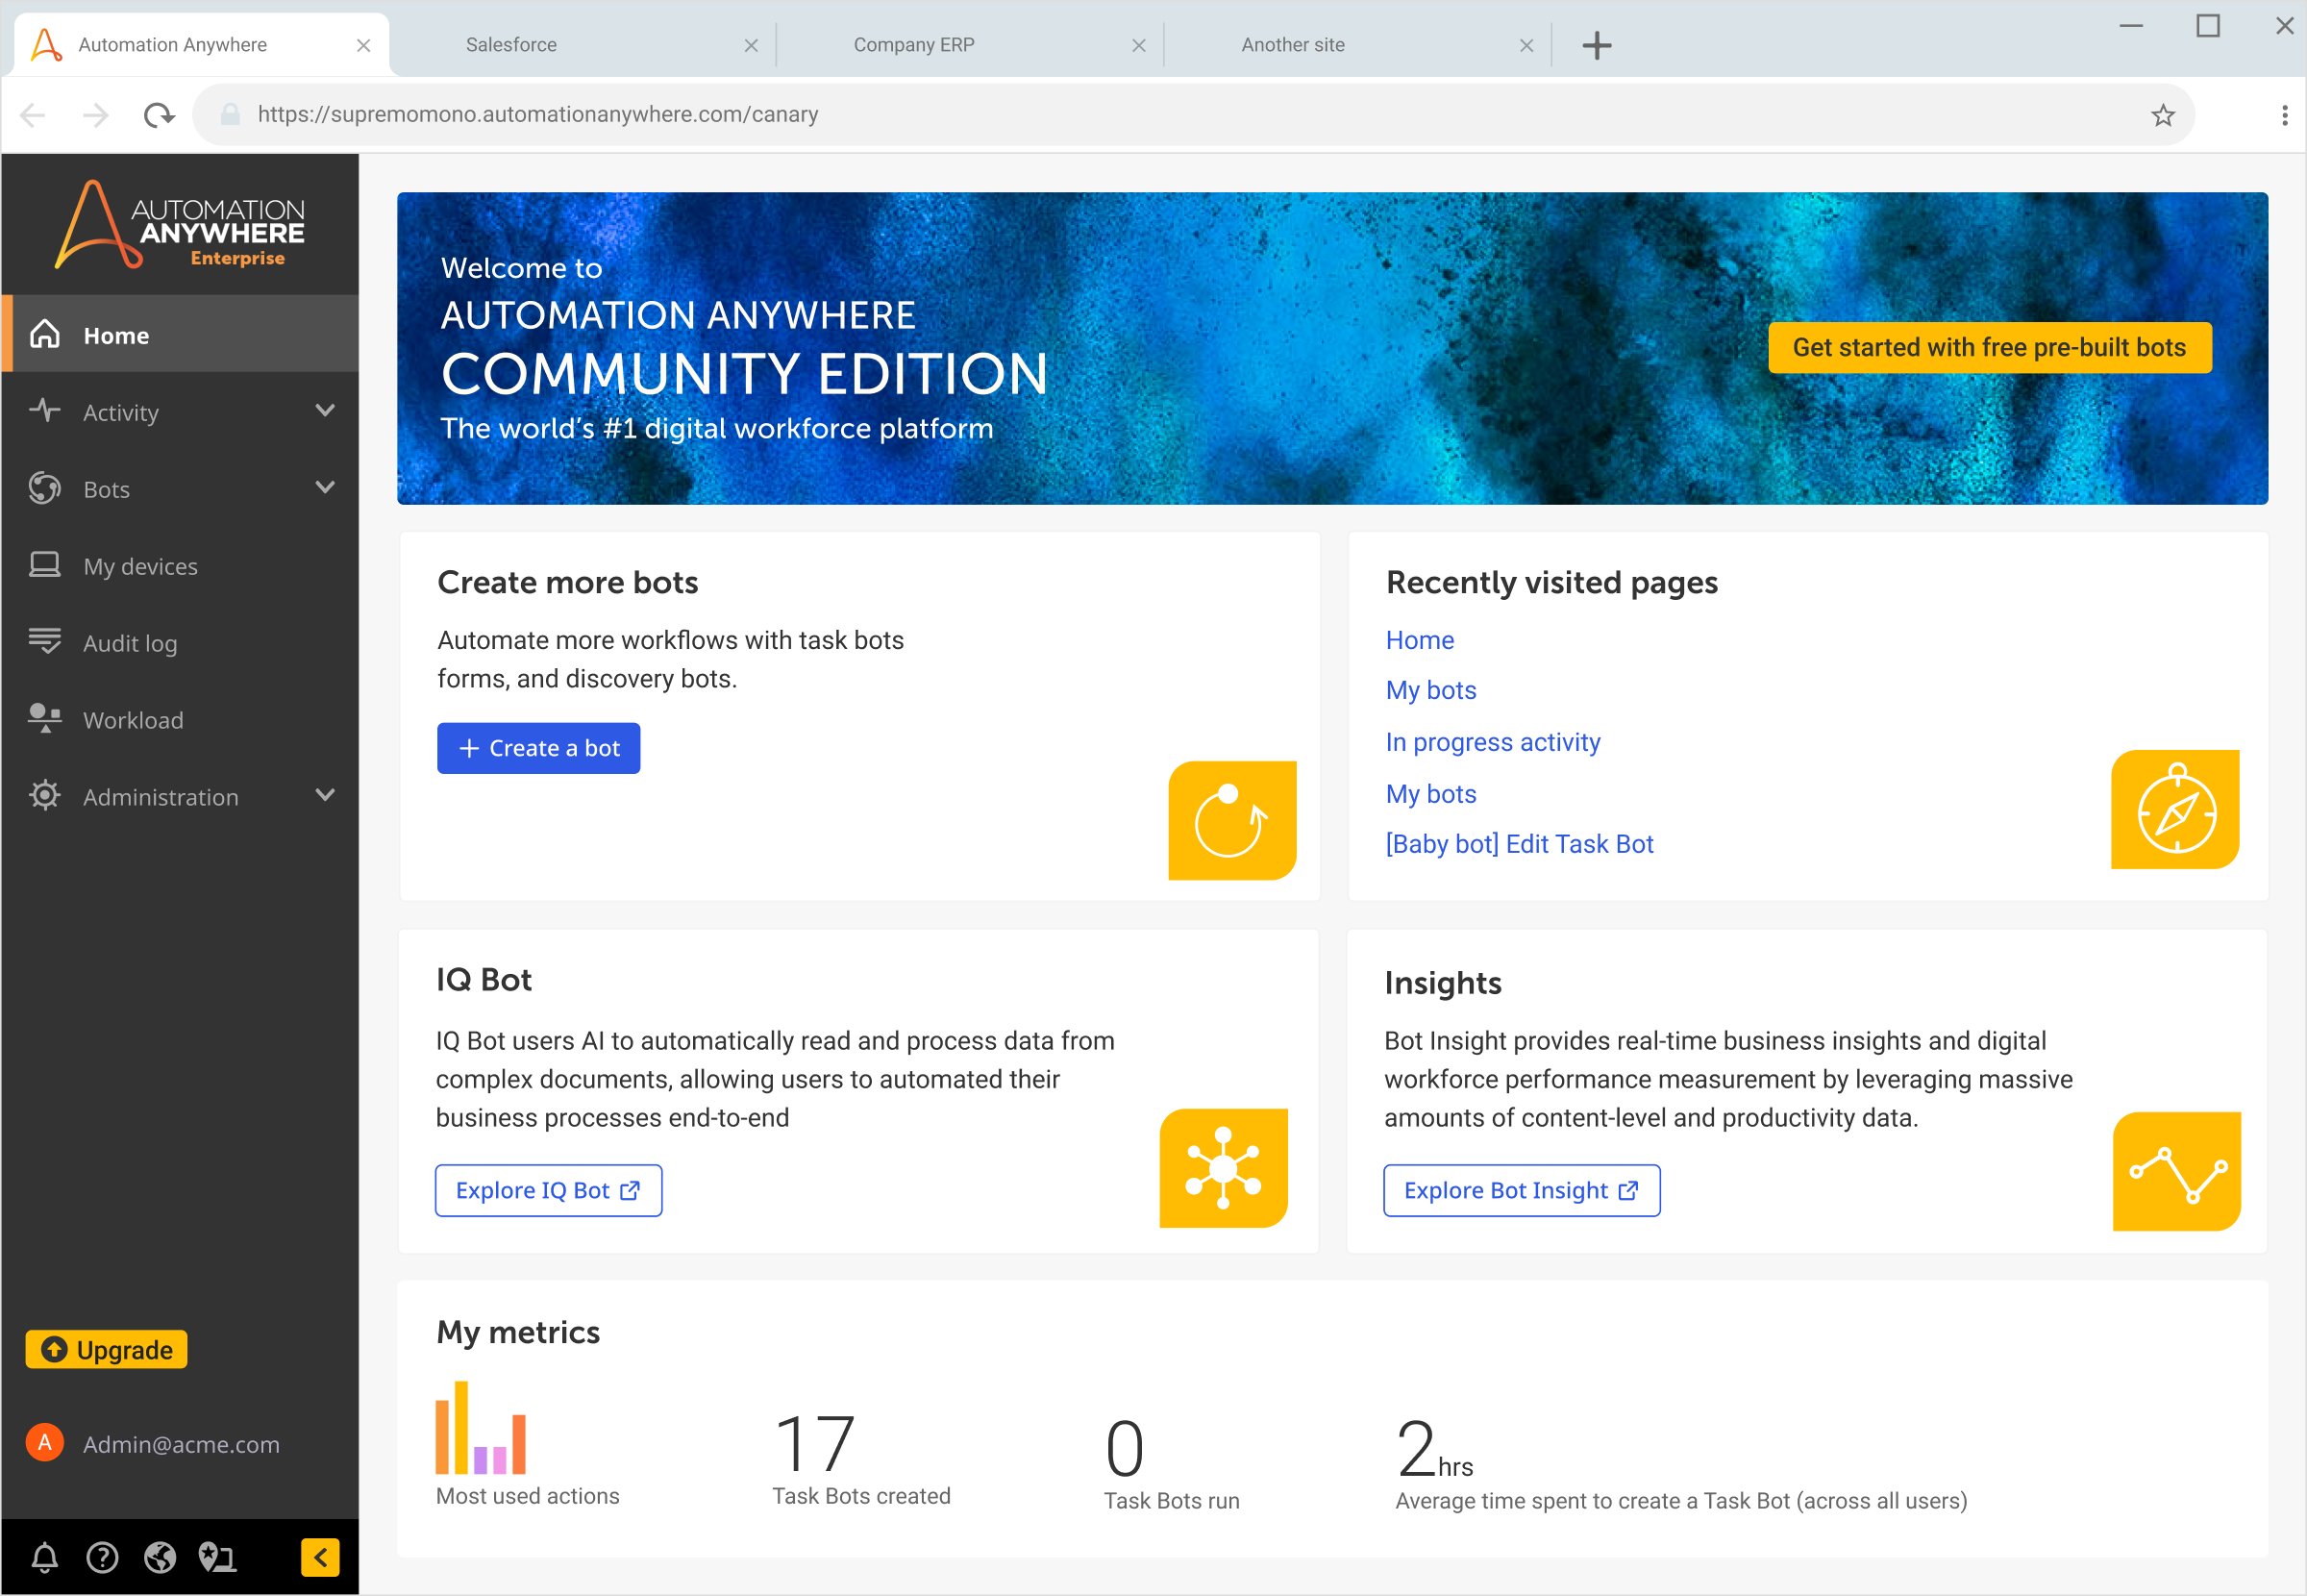Viewport: 2307px width, 1596px height.
Task: Bookmark page with star icon
Action: [x=2162, y=115]
